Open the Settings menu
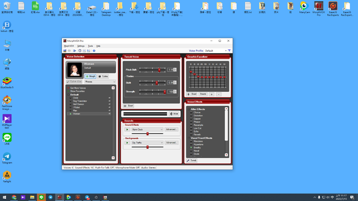 pos(81,46)
